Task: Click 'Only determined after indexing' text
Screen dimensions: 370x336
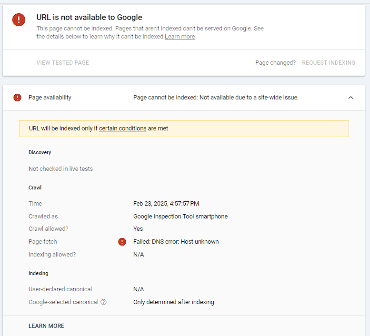Action: [x=173, y=302]
